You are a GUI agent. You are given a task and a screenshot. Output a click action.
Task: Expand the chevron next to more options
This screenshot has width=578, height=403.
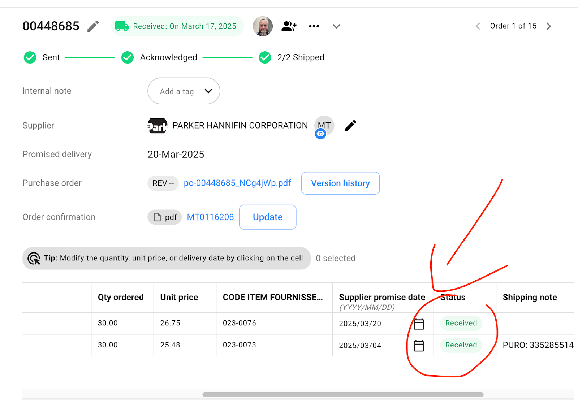point(336,26)
